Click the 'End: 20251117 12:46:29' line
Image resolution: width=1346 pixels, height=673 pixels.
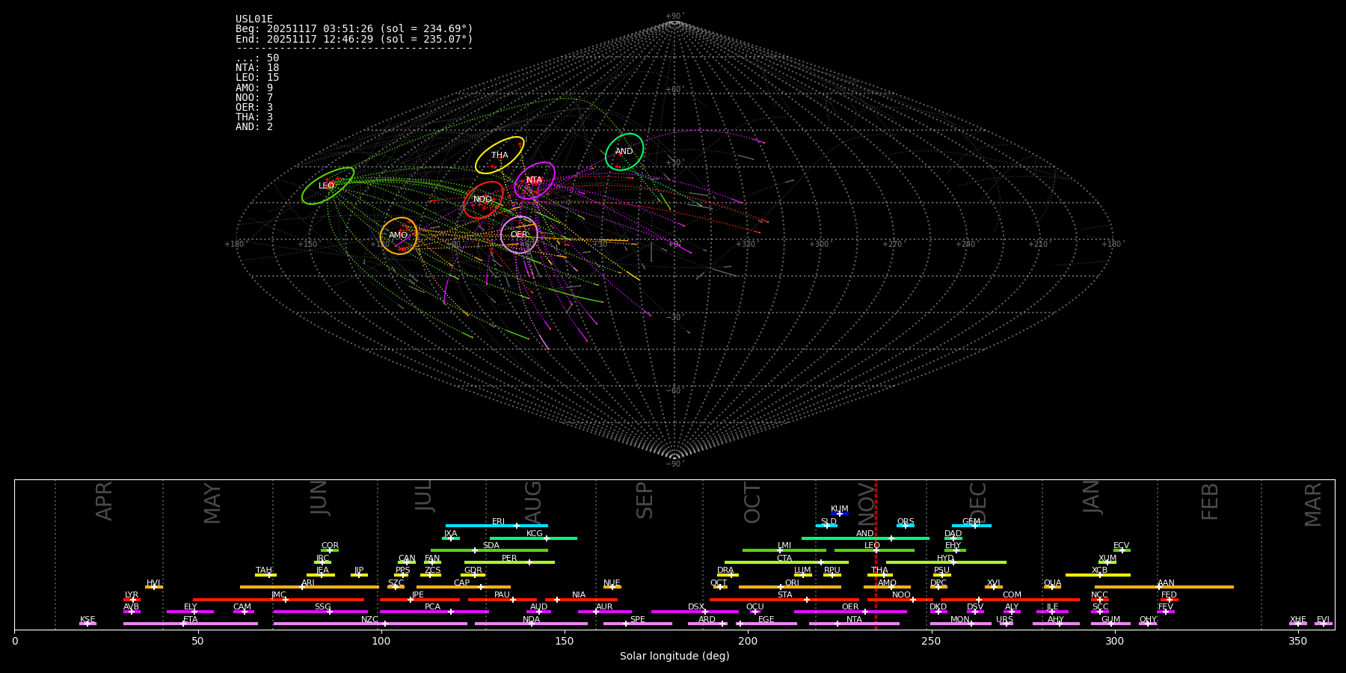354,39
